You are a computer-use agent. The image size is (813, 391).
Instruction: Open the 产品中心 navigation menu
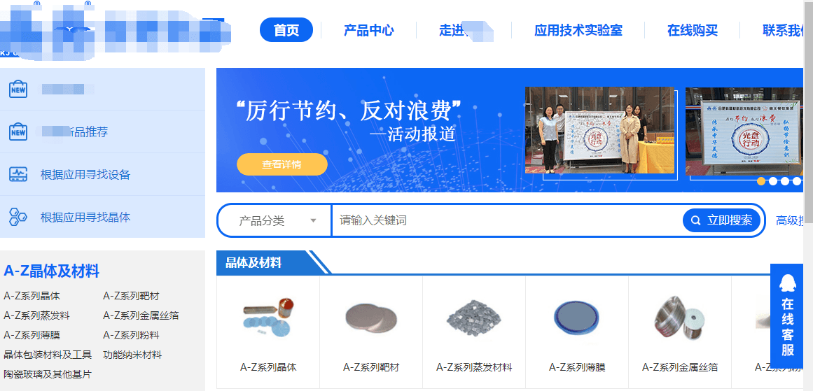[x=368, y=30]
